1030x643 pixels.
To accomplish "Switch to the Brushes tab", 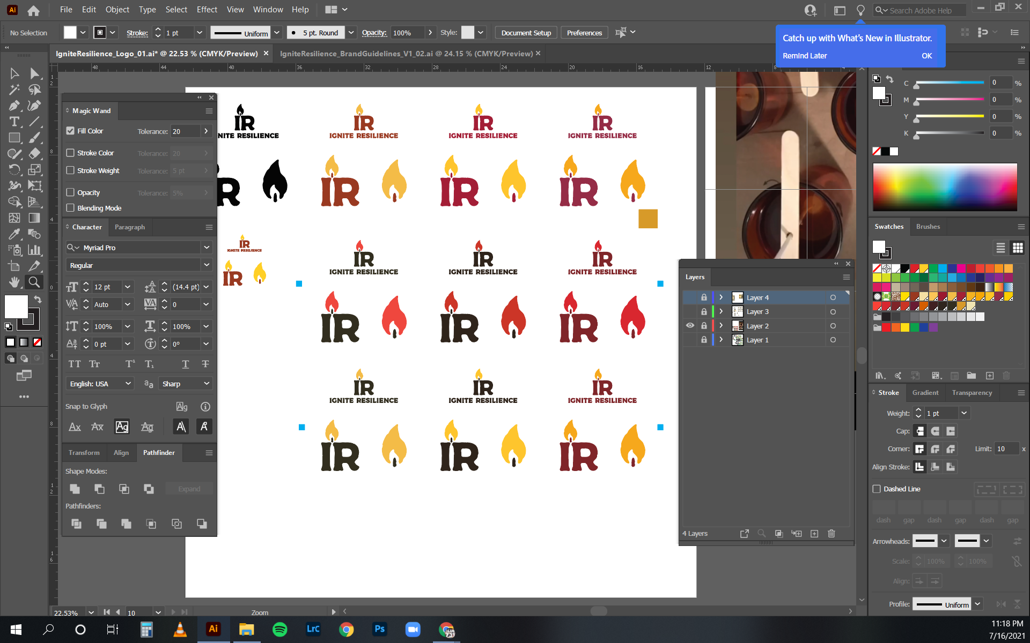I will click(x=928, y=227).
